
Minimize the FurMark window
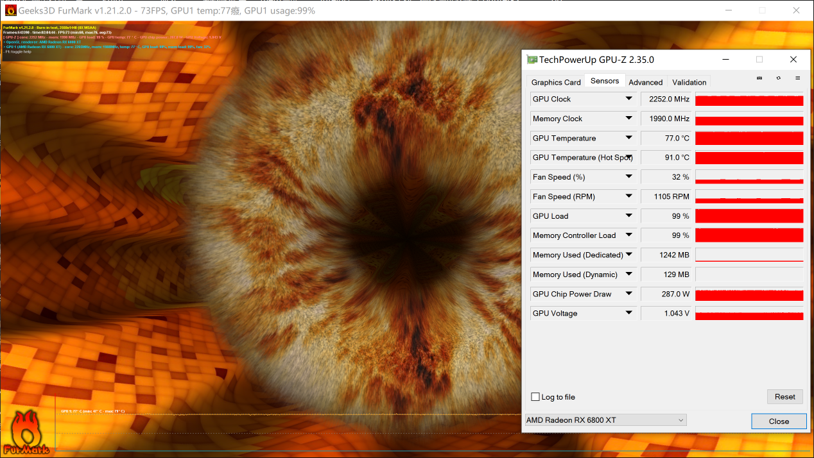coord(728,10)
